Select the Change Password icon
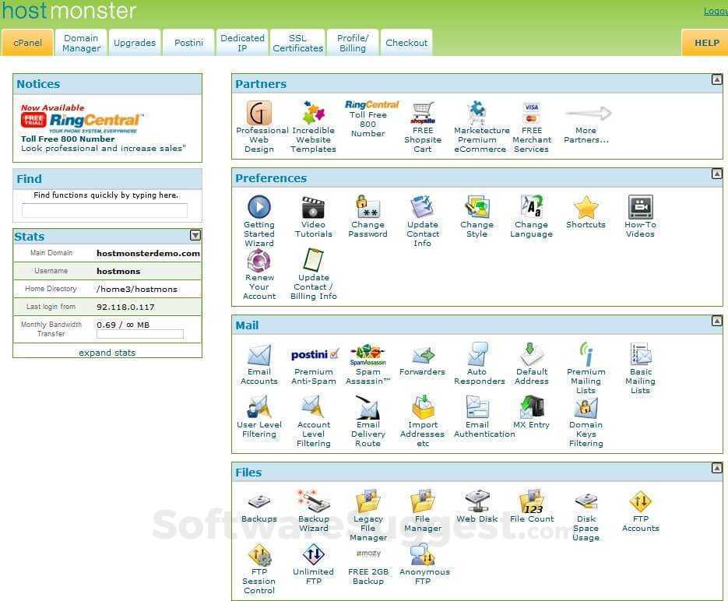Viewport: 728px width, 601px height. [368, 208]
